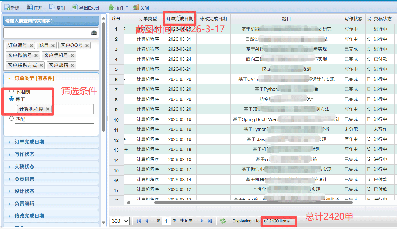Click the page number input field
The image size is (397, 229).
tap(166, 221)
